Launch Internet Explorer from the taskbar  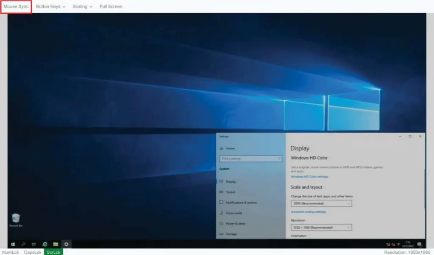(x=45, y=244)
